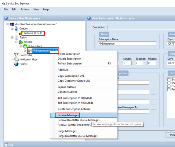Viewport: 175px width, 147px height.
Task: Choose Test Subscription In SDI Mode
Action: click(x=84, y=98)
